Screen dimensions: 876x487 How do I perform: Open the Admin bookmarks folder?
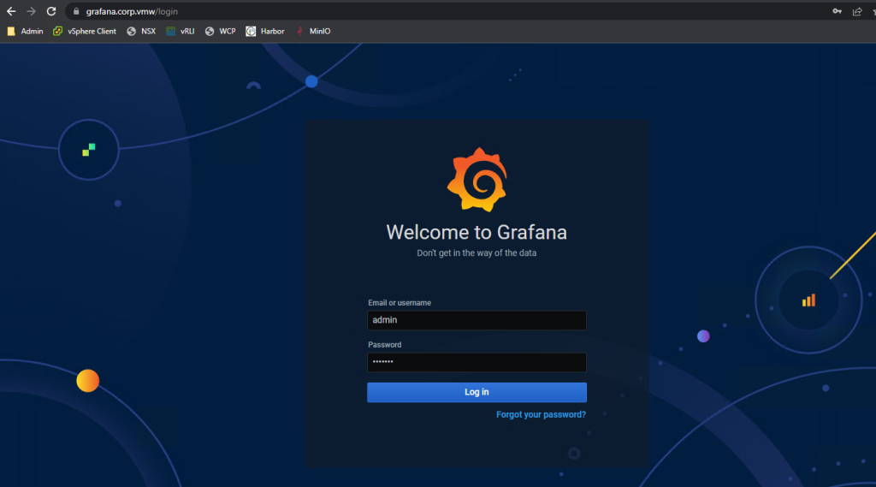pyautogui.click(x=25, y=32)
